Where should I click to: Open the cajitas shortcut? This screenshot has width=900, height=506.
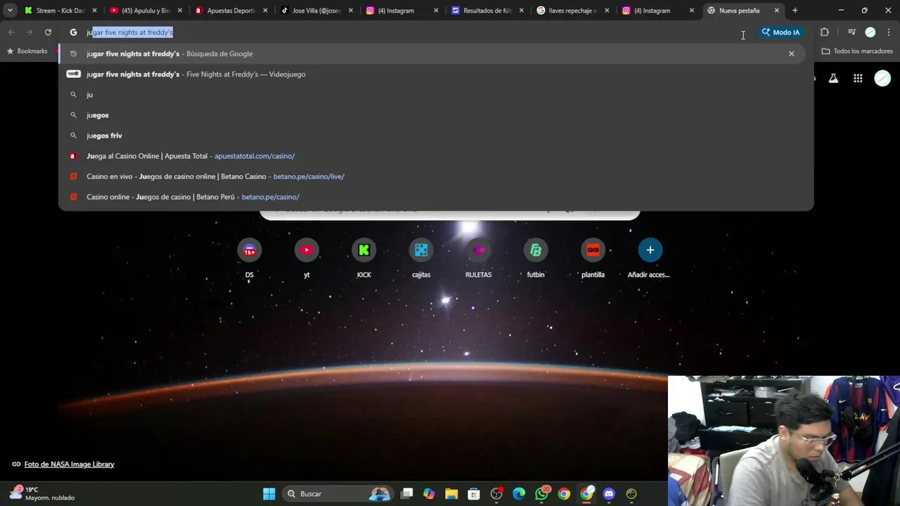coord(421,258)
